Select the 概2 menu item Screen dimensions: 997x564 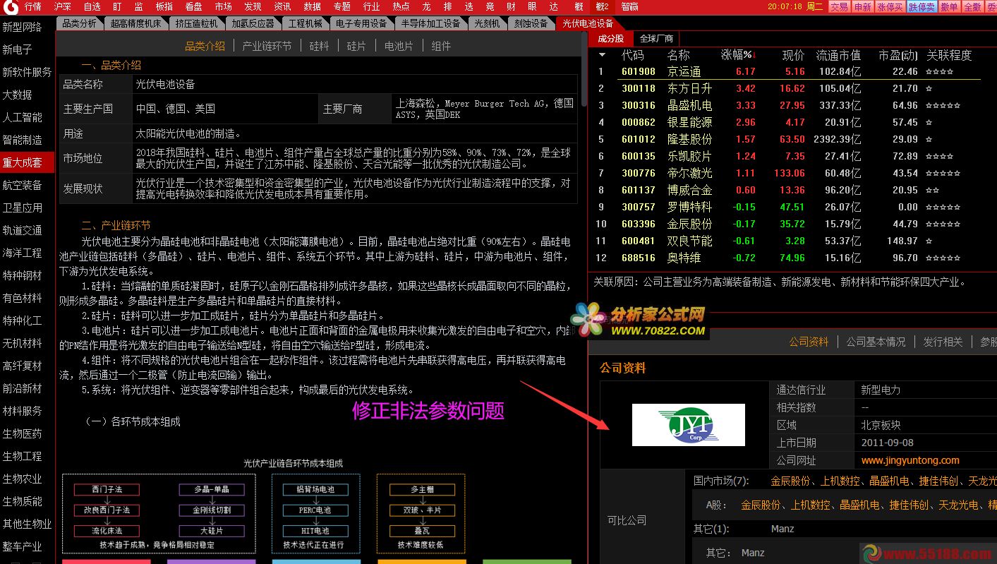tap(602, 6)
